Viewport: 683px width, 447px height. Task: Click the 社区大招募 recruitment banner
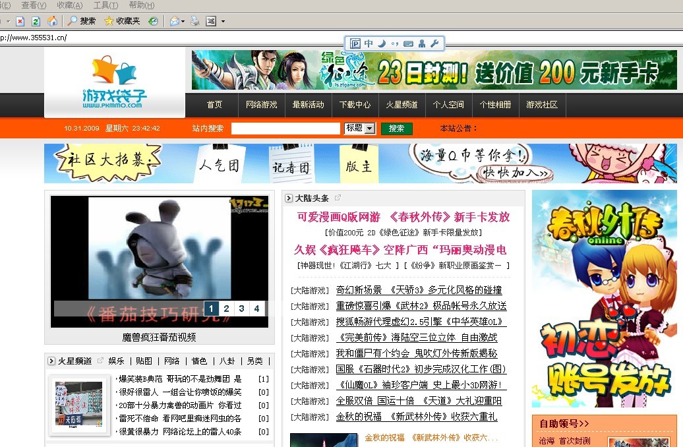coord(361,164)
